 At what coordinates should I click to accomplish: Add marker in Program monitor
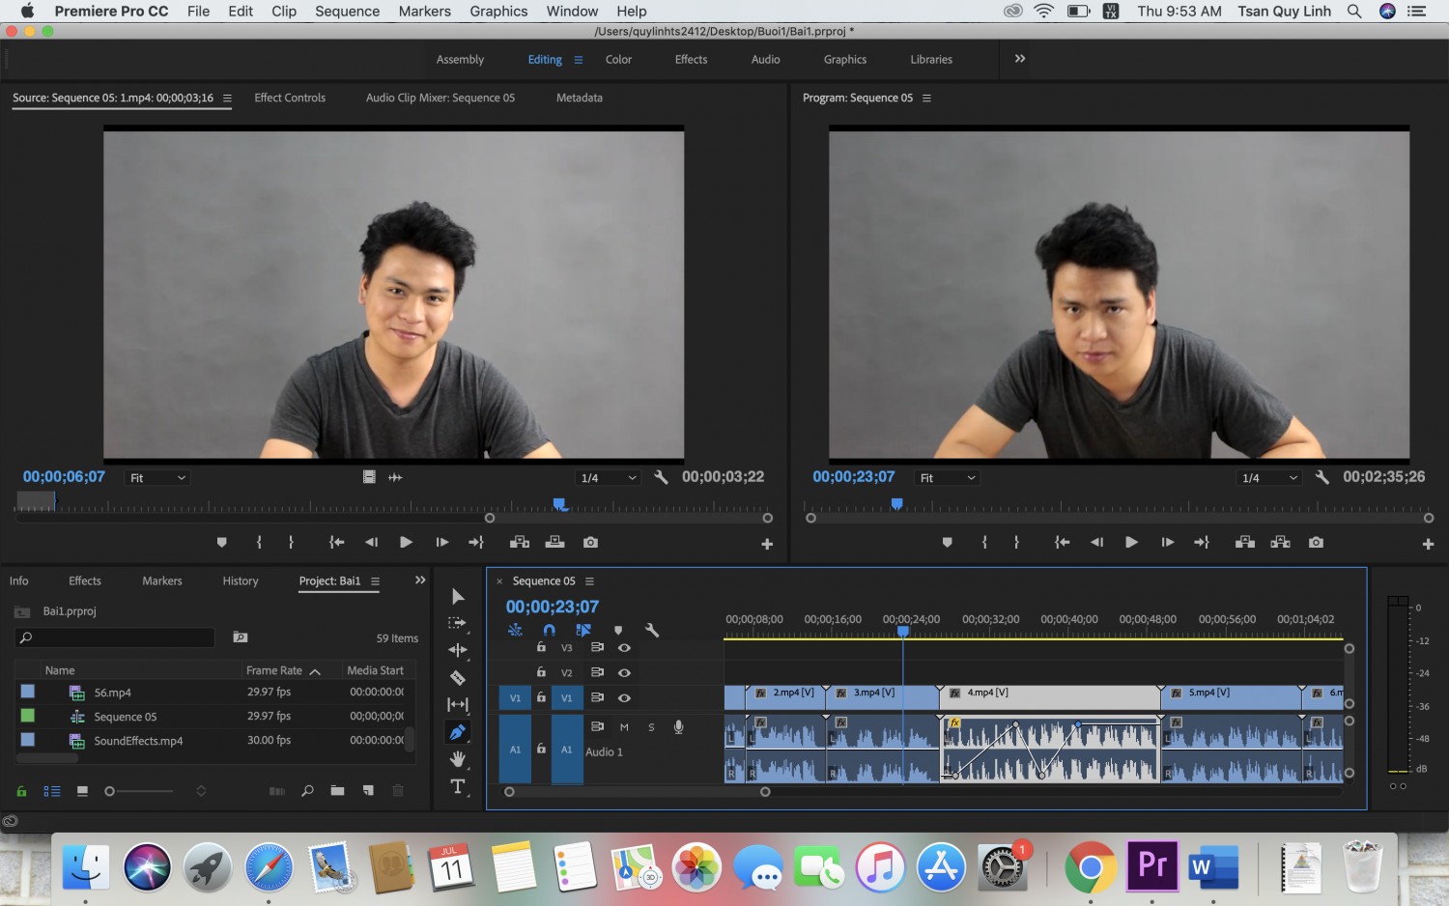click(x=948, y=543)
